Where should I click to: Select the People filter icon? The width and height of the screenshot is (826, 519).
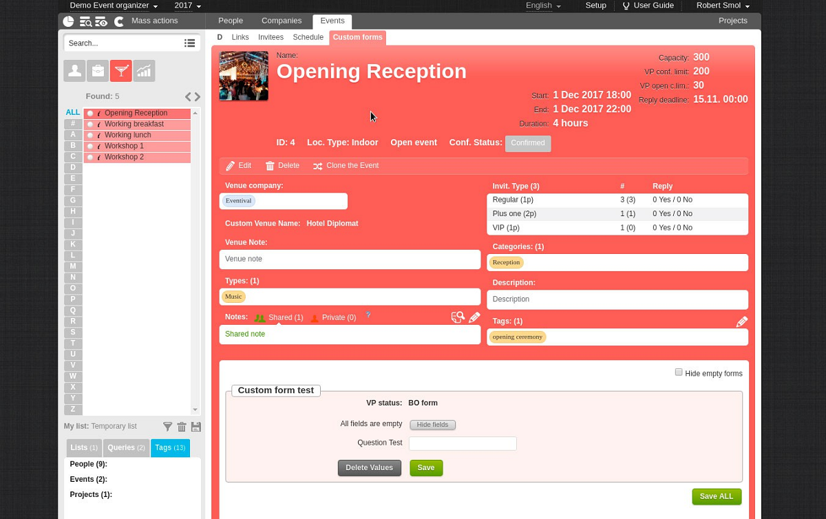[x=74, y=71]
